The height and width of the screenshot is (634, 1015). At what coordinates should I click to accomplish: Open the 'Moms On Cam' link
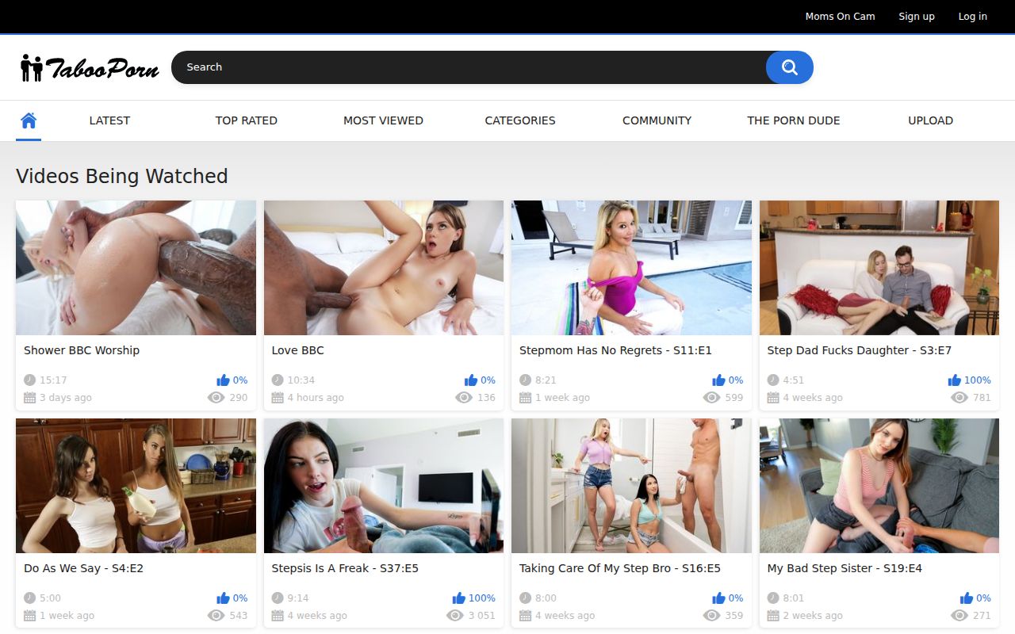[x=840, y=16]
